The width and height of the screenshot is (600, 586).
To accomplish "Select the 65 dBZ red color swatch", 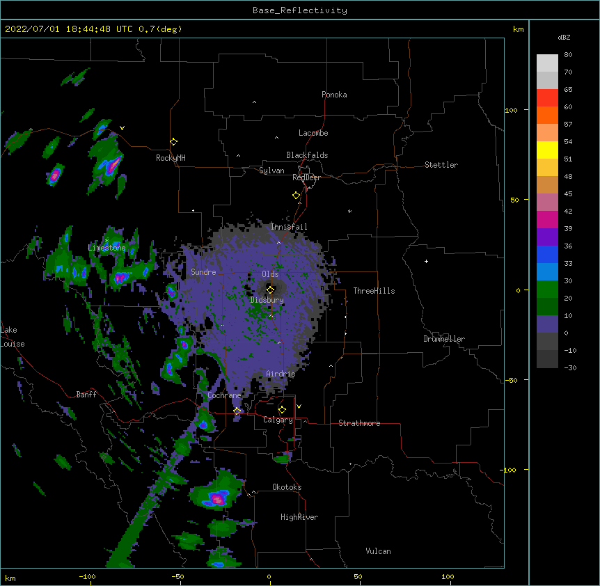I will pos(547,98).
